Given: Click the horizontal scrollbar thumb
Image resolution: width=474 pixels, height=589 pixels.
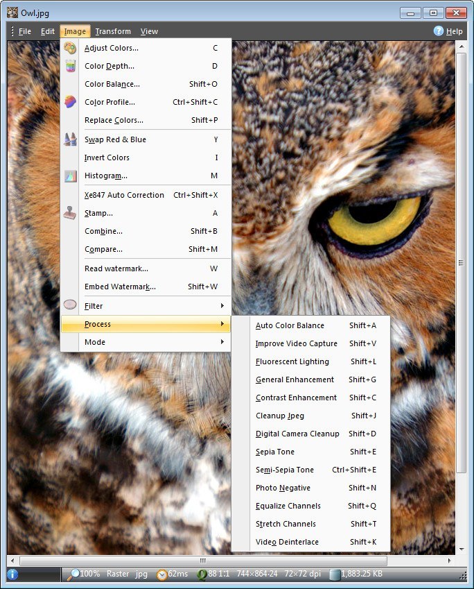Looking at the screenshot, I should 203,561.
